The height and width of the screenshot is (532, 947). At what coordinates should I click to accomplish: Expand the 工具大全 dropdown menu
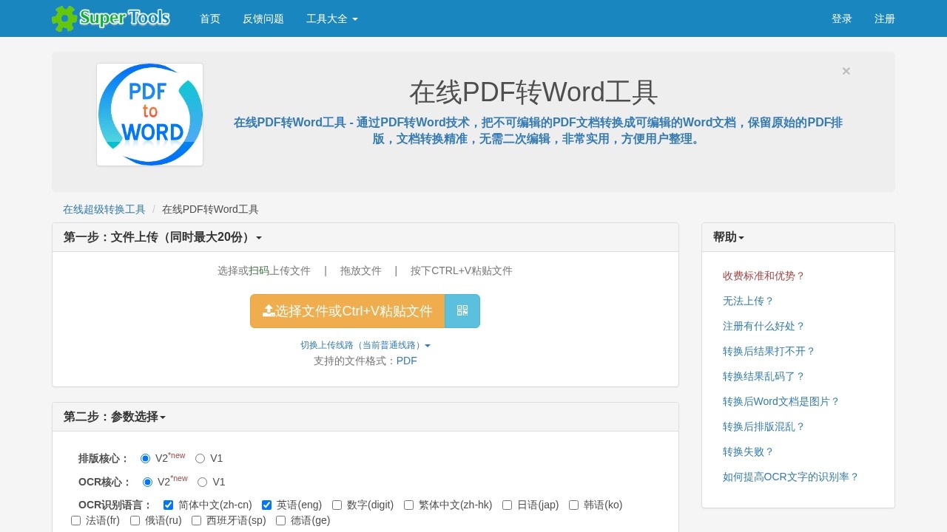pyautogui.click(x=332, y=18)
